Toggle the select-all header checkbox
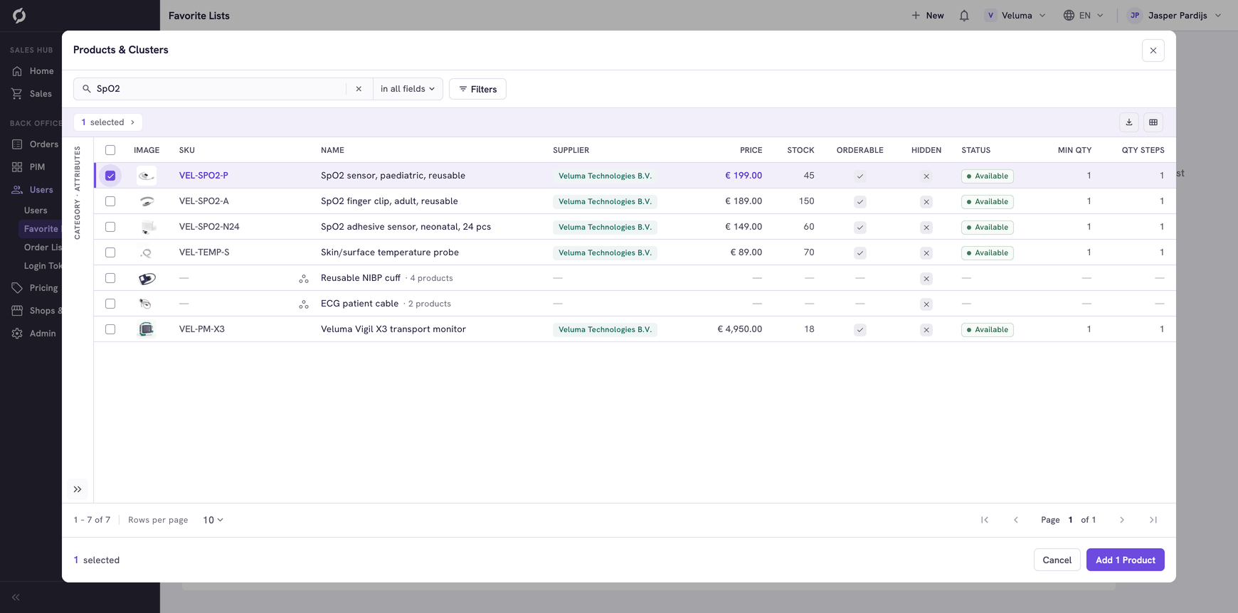 point(110,150)
